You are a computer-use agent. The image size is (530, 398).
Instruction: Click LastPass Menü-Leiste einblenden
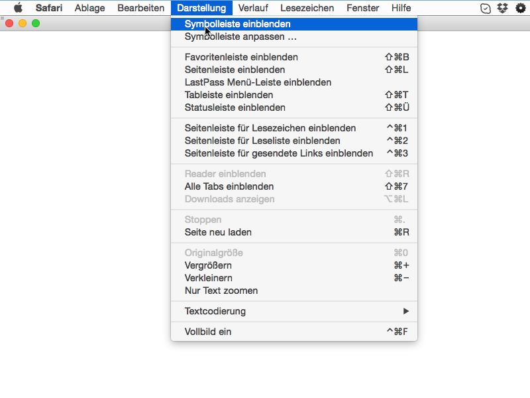pos(294,82)
